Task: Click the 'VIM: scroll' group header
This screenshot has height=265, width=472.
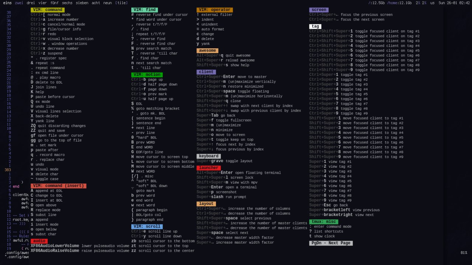Action: (147, 227)
